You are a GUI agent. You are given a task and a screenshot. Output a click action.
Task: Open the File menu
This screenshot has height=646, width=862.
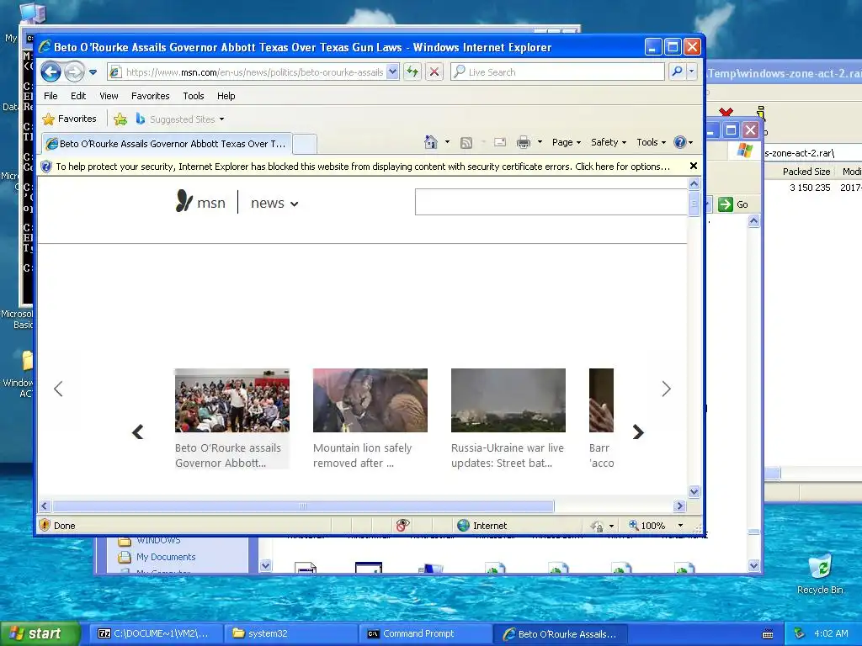click(51, 96)
